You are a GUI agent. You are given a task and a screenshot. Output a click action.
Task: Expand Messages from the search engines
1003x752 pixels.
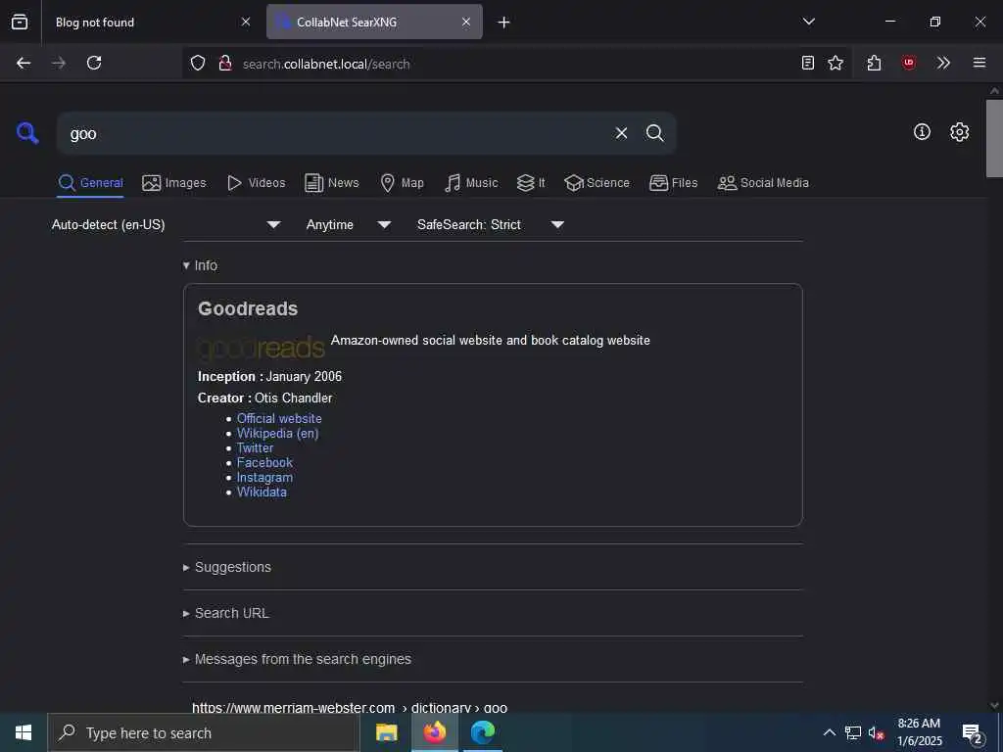[297, 659]
